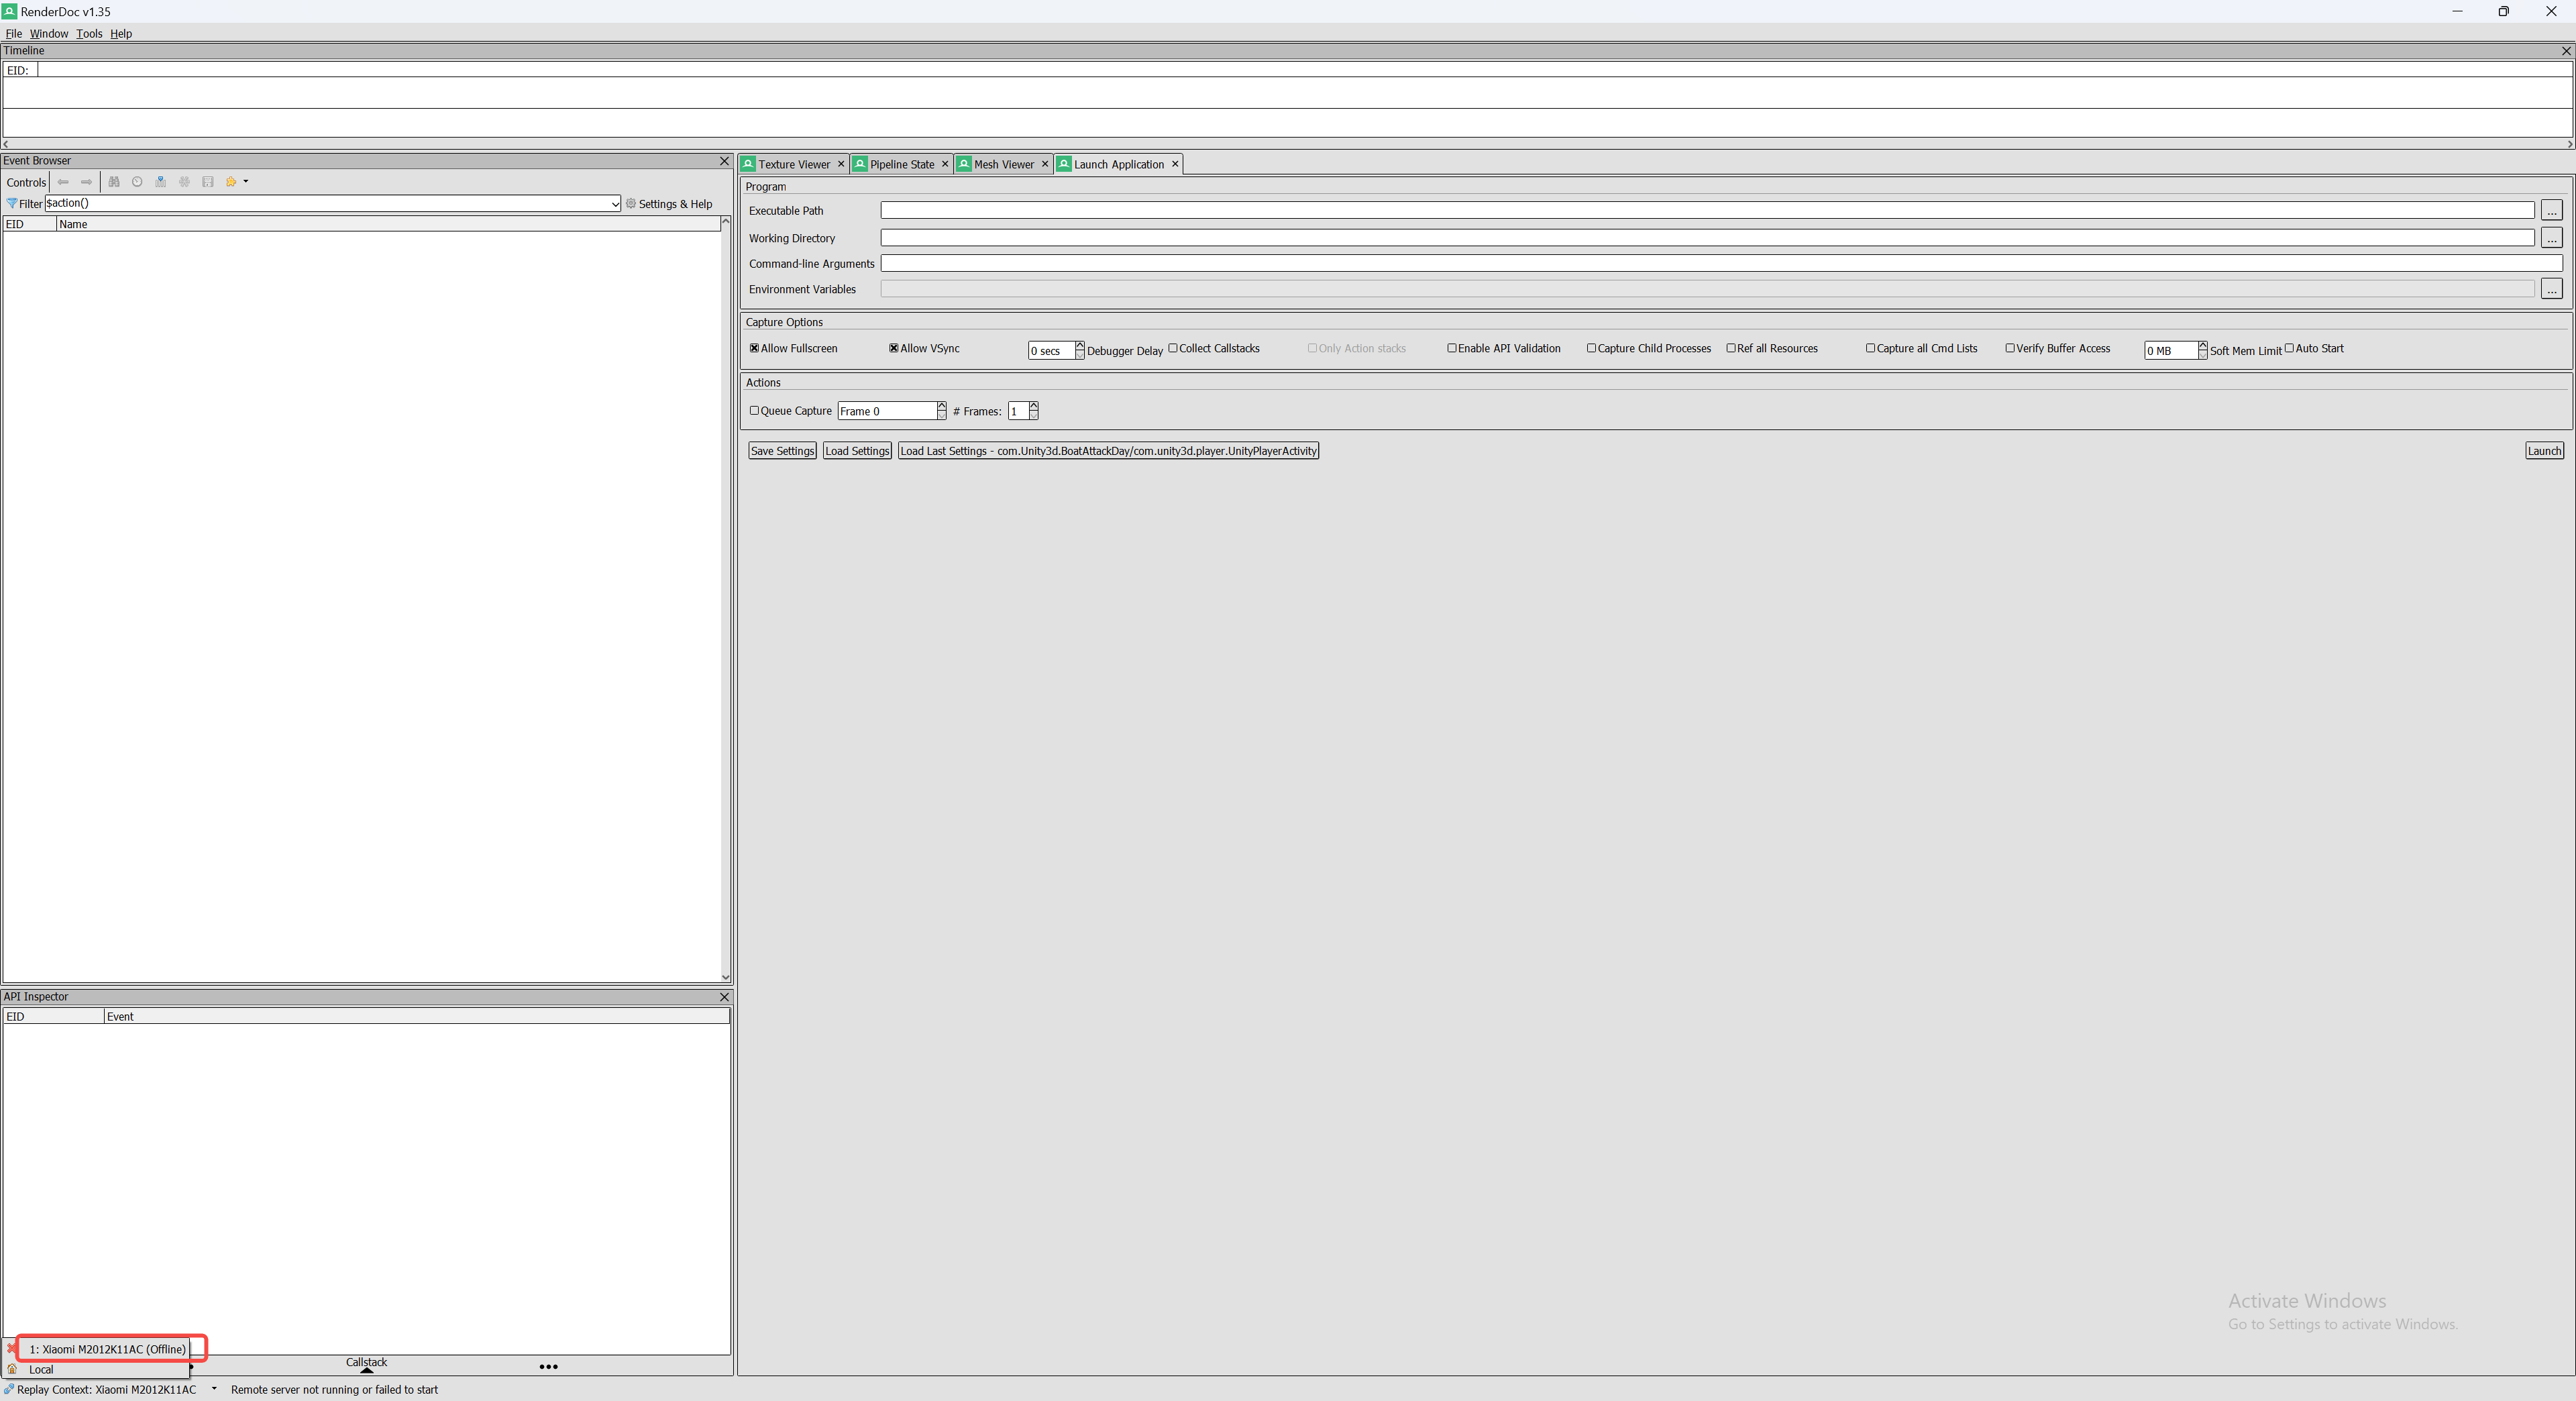Click the floppy disk export icon
This screenshot has height=1401, width=2576.
pyautogui.click(x=208, y=182)
